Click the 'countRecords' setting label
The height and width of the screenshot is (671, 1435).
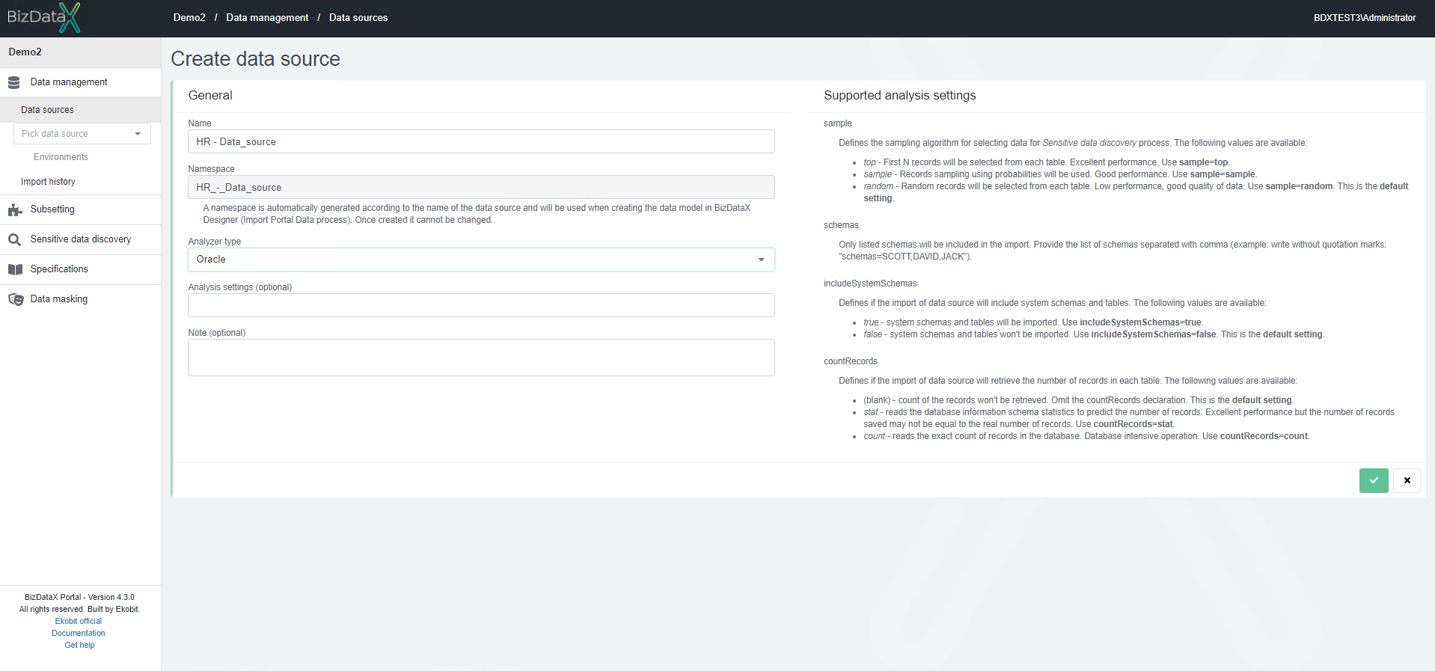(x=850, y=361)
